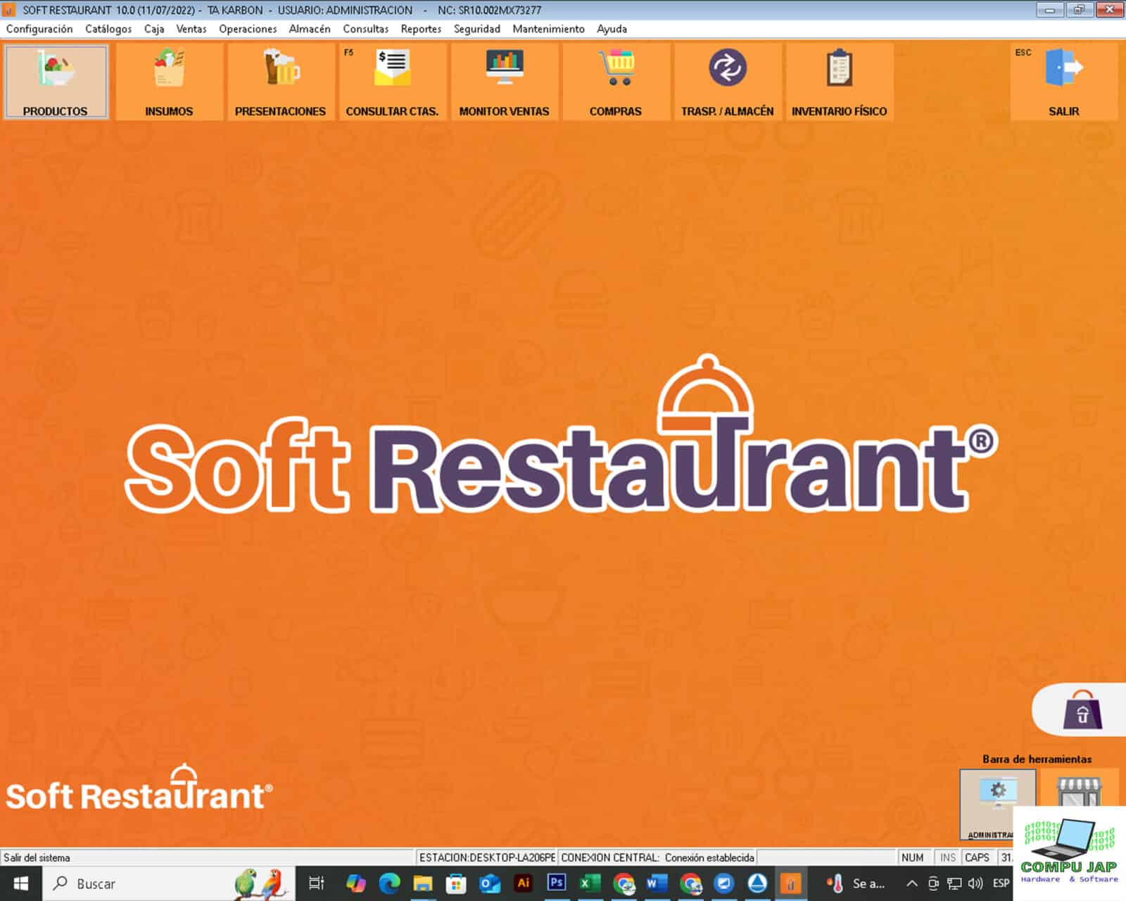Click the ESTACION:DESKTOP status bar entry
The image size is (1126, 901).
pos(487,857)
